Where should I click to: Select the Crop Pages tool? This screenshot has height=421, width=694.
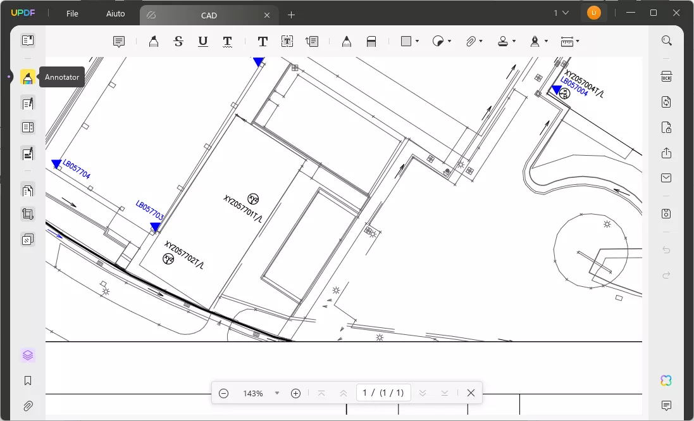27,214
